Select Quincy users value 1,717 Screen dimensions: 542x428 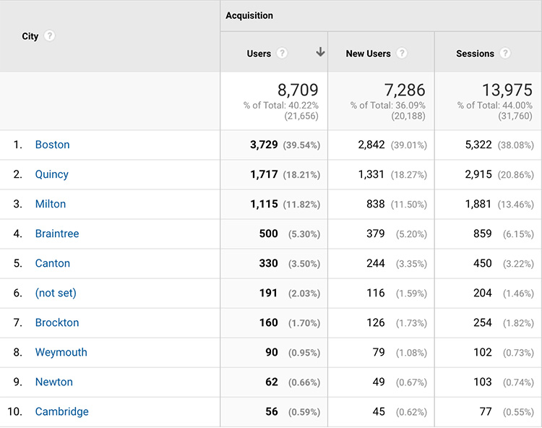tap(264, 174)
